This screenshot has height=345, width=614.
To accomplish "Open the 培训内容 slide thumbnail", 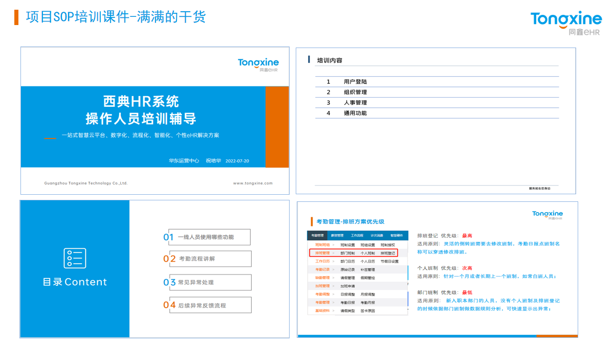I will (x=435, y=121).
